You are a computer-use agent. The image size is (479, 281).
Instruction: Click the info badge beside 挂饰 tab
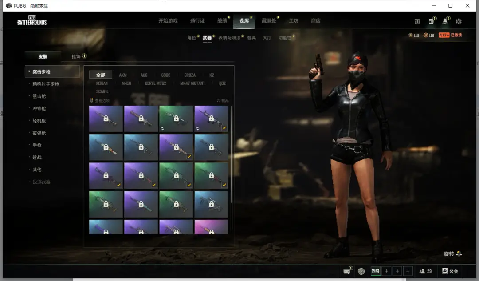(84, 56)
